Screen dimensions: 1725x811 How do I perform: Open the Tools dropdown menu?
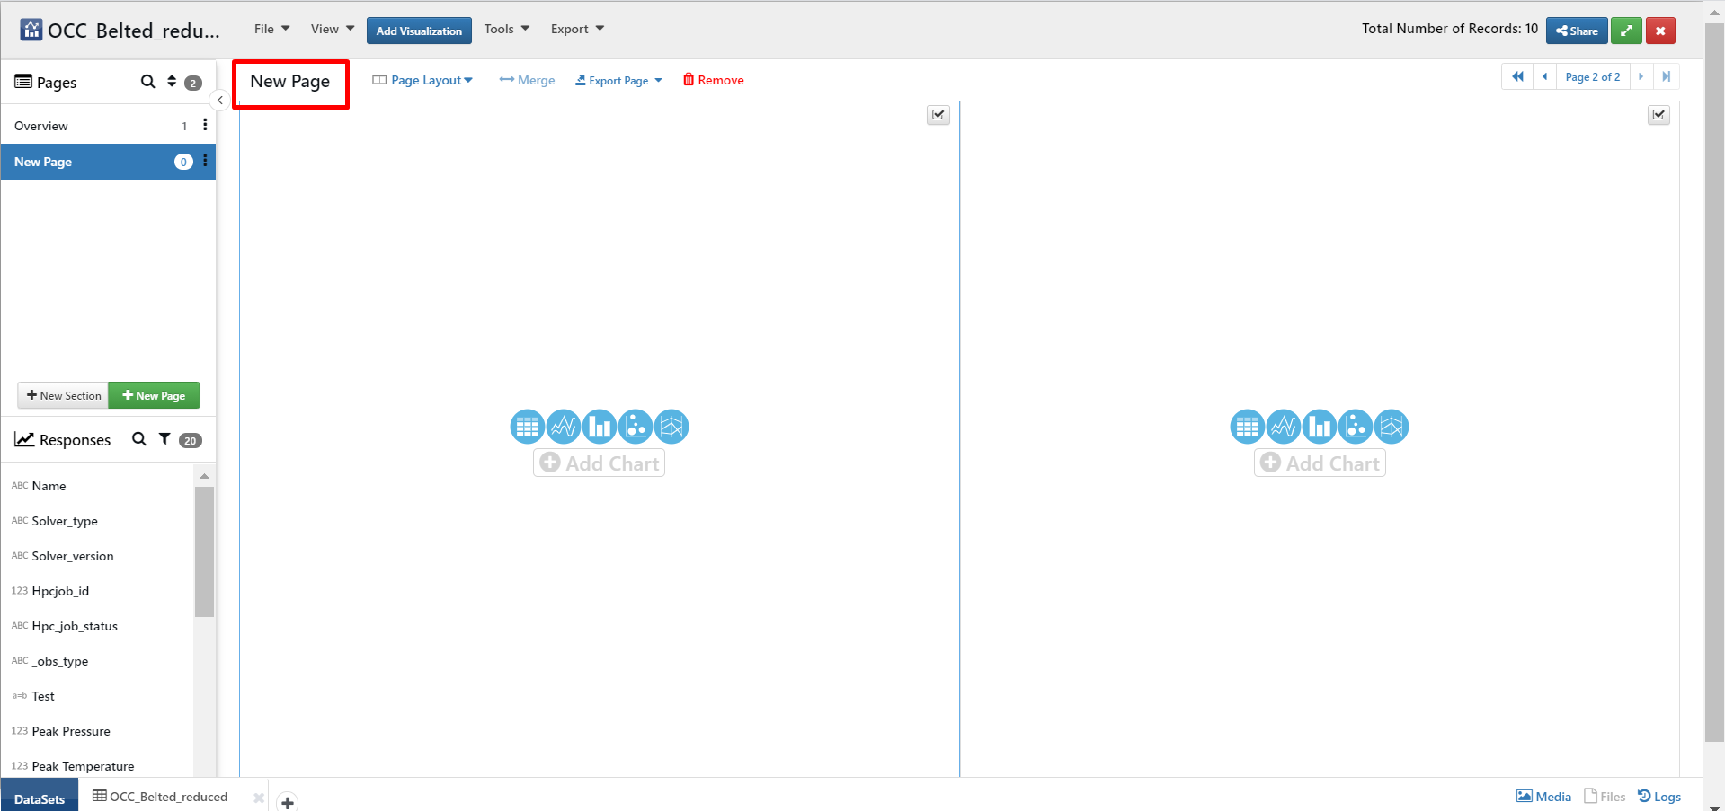click(x=506, y=29)
